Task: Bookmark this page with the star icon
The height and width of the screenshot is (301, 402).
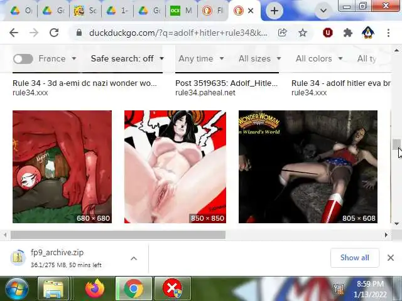Action: (303, 33)
